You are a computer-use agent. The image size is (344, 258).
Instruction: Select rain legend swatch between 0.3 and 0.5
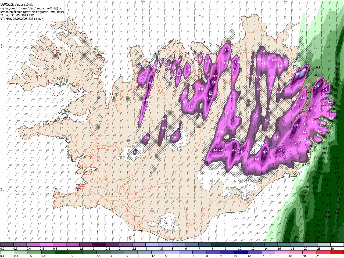coord(21,252)
